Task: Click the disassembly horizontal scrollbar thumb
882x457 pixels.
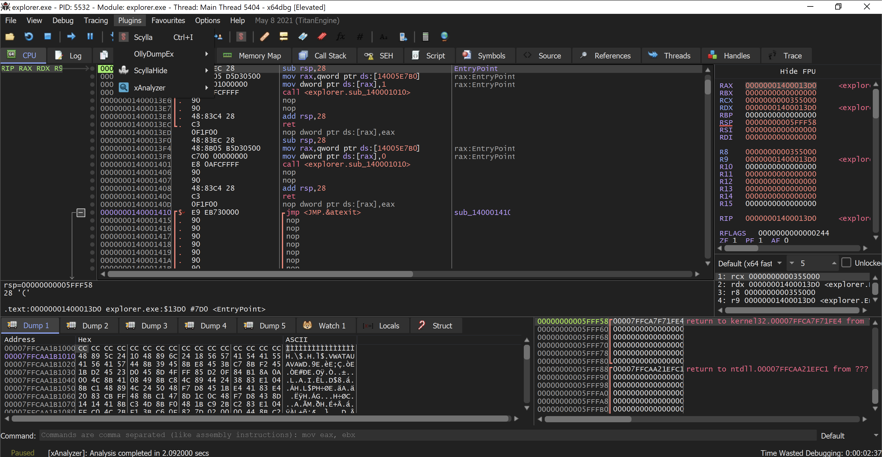Action: [260, 274]
